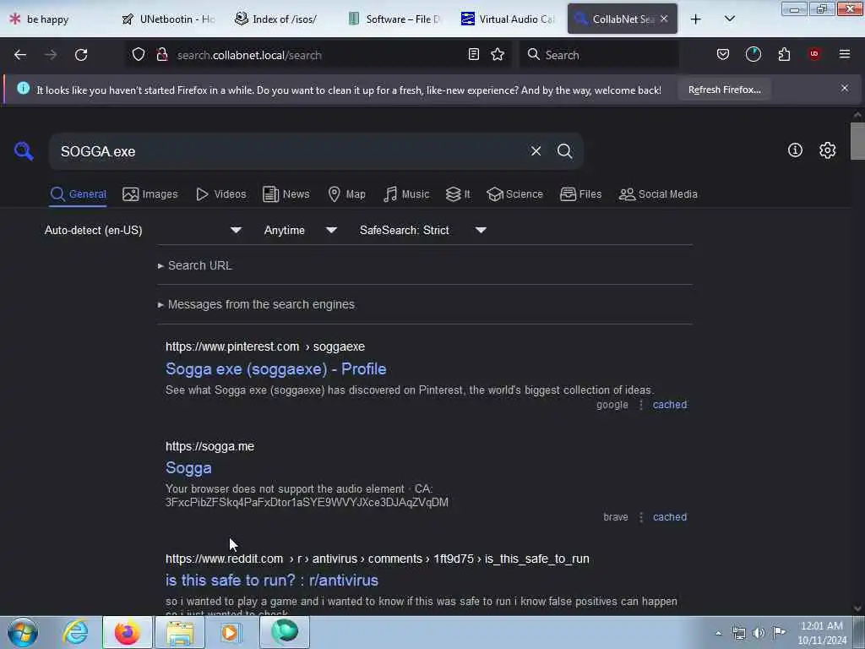Open Sogga exe (soggaexe) - Profile result
Screen dimensions: 865x649
pos(276,368)
